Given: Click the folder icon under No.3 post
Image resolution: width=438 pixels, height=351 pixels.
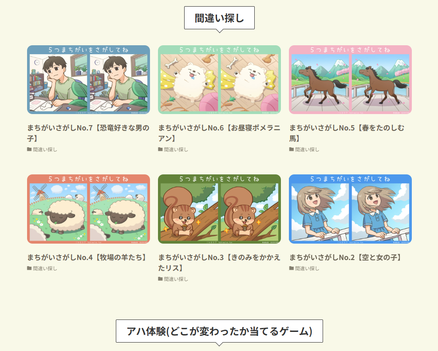Looking at the screenshot, I should click(x=160, y=279).
